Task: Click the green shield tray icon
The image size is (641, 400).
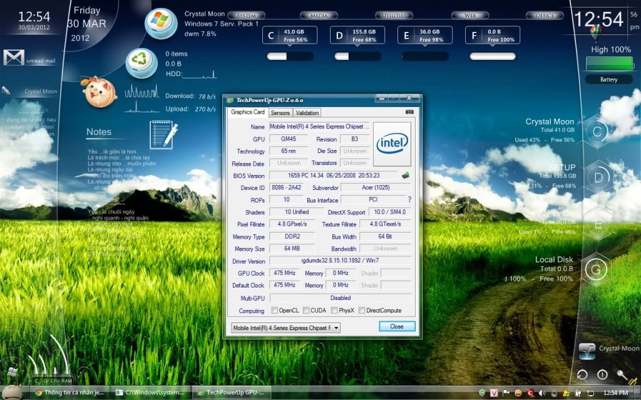Action: [482, 392]
